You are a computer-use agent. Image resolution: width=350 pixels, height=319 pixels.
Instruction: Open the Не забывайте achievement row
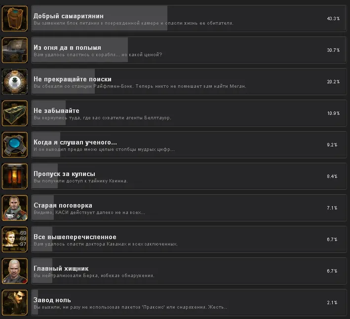189,113
